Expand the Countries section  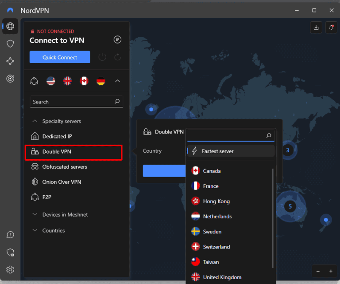(35, 231)
